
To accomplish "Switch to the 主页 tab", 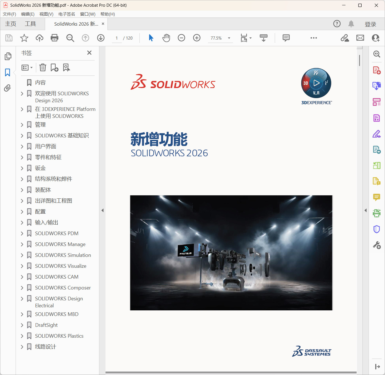I will tap(11, 24).
